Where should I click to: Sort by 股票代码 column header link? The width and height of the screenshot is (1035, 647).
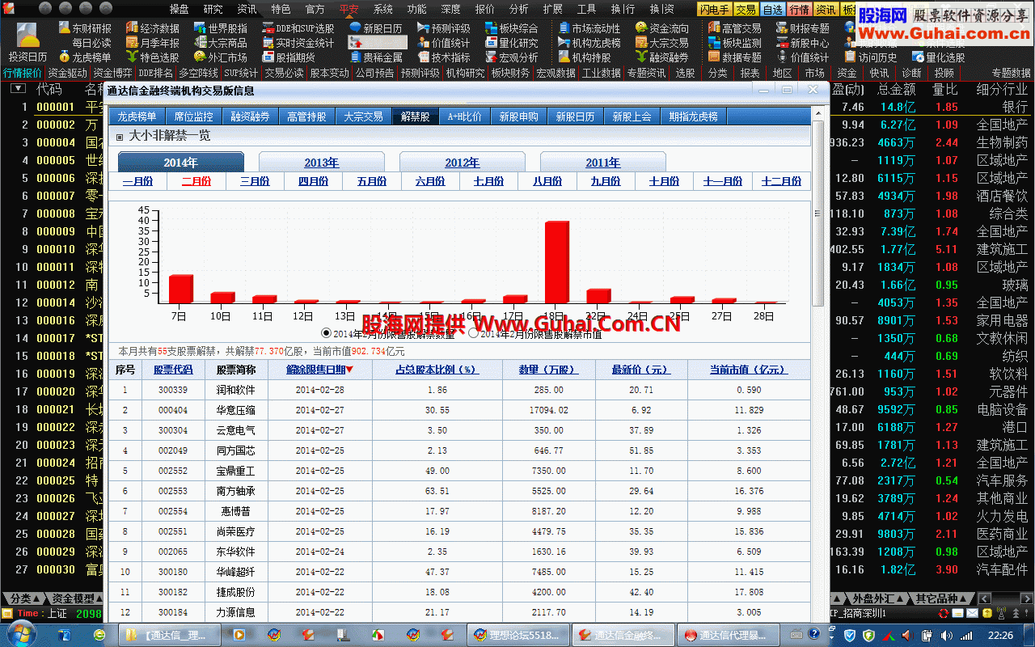(x=173, y=370)
